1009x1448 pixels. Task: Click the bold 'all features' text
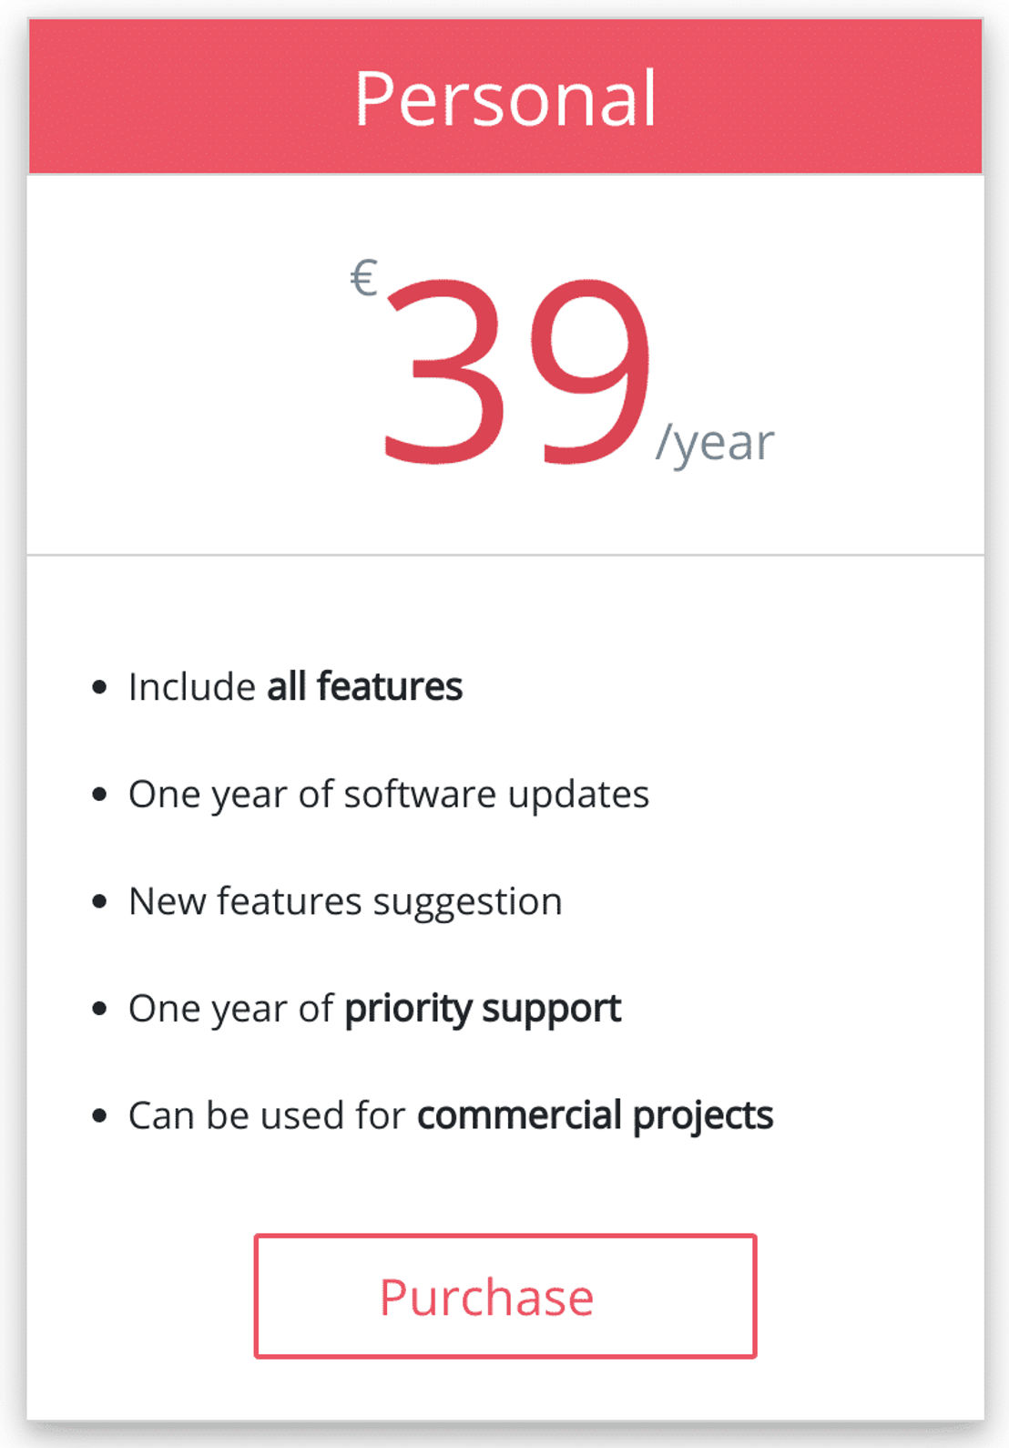tap(364, 686)
